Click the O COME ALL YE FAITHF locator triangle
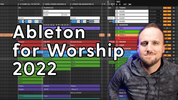Image resolution: width=178 pixels, height=100 pixels. (x=19, y=4)
